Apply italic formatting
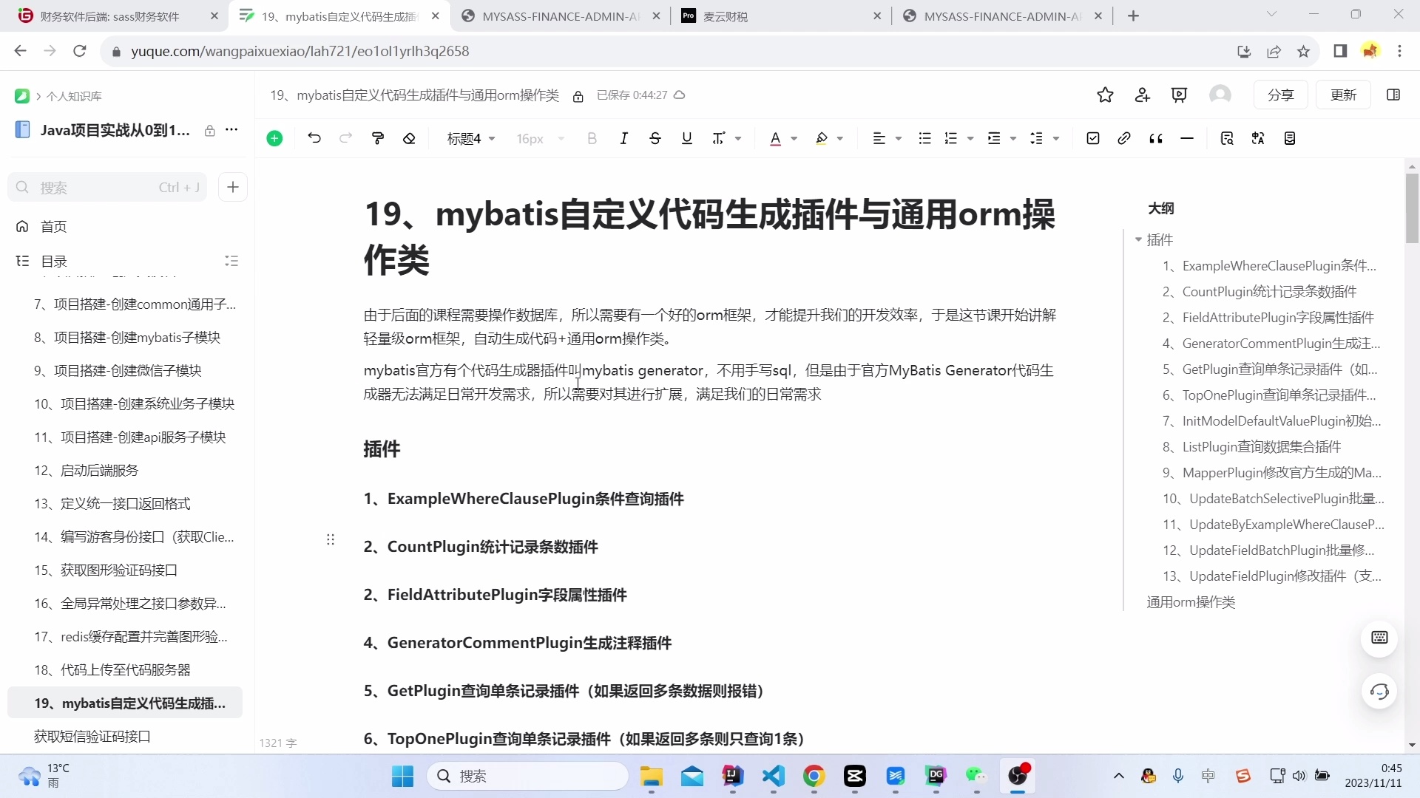The width and height of the screenshot is (1420, 798). (624, 138)
